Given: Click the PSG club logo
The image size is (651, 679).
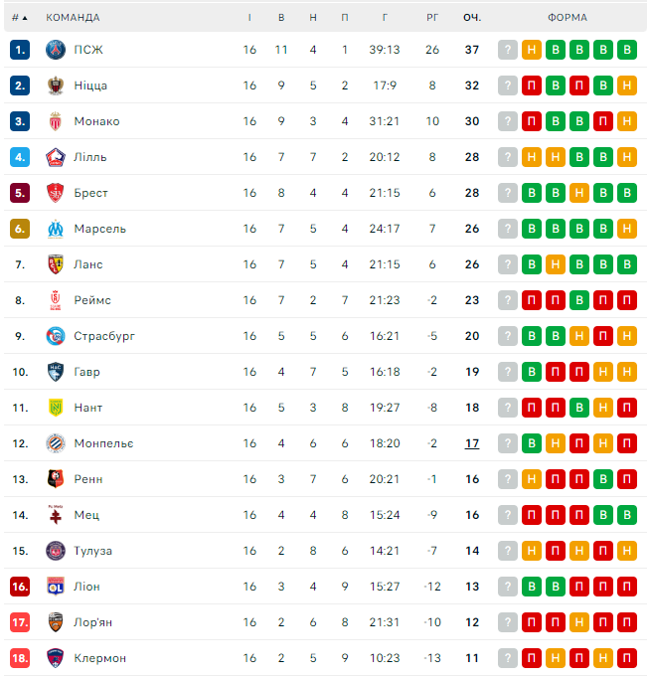Looking at the screenshot, I should click(x=56, y=50).
